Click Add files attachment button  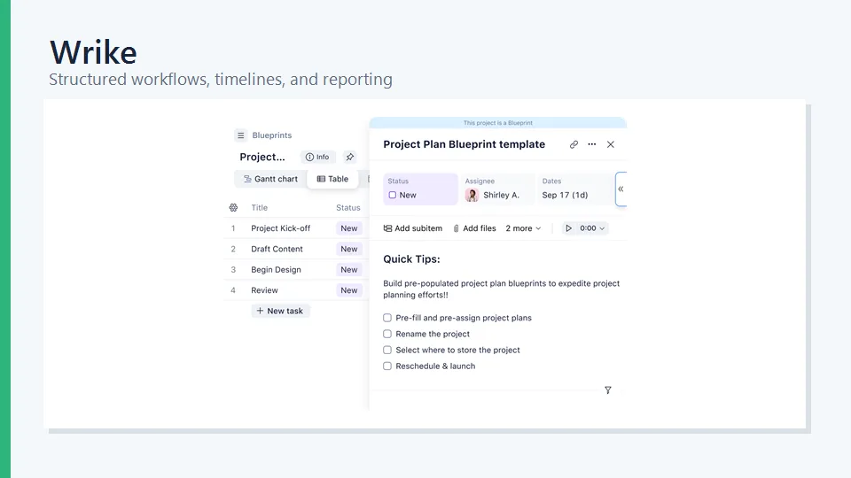pos(474,228)
